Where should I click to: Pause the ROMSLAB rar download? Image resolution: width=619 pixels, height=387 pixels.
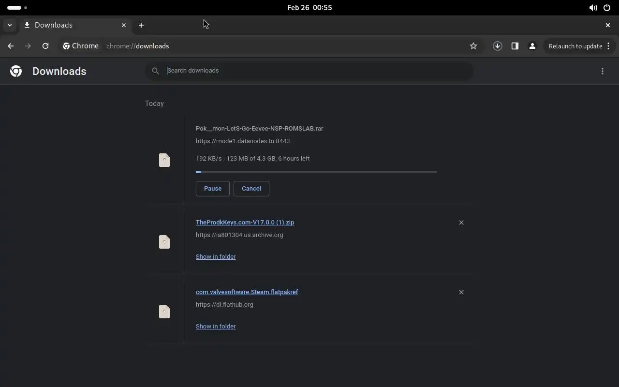(x=212, y=189)
